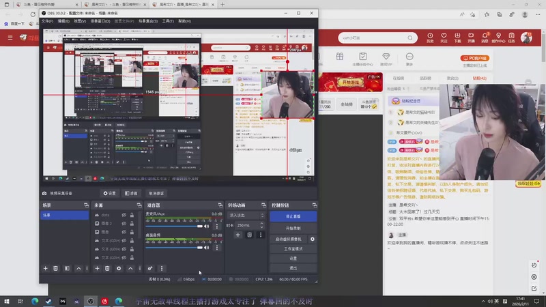Move source up using Sources panel arrow
The height and width of the screenshot is (307, 546).
130,268
